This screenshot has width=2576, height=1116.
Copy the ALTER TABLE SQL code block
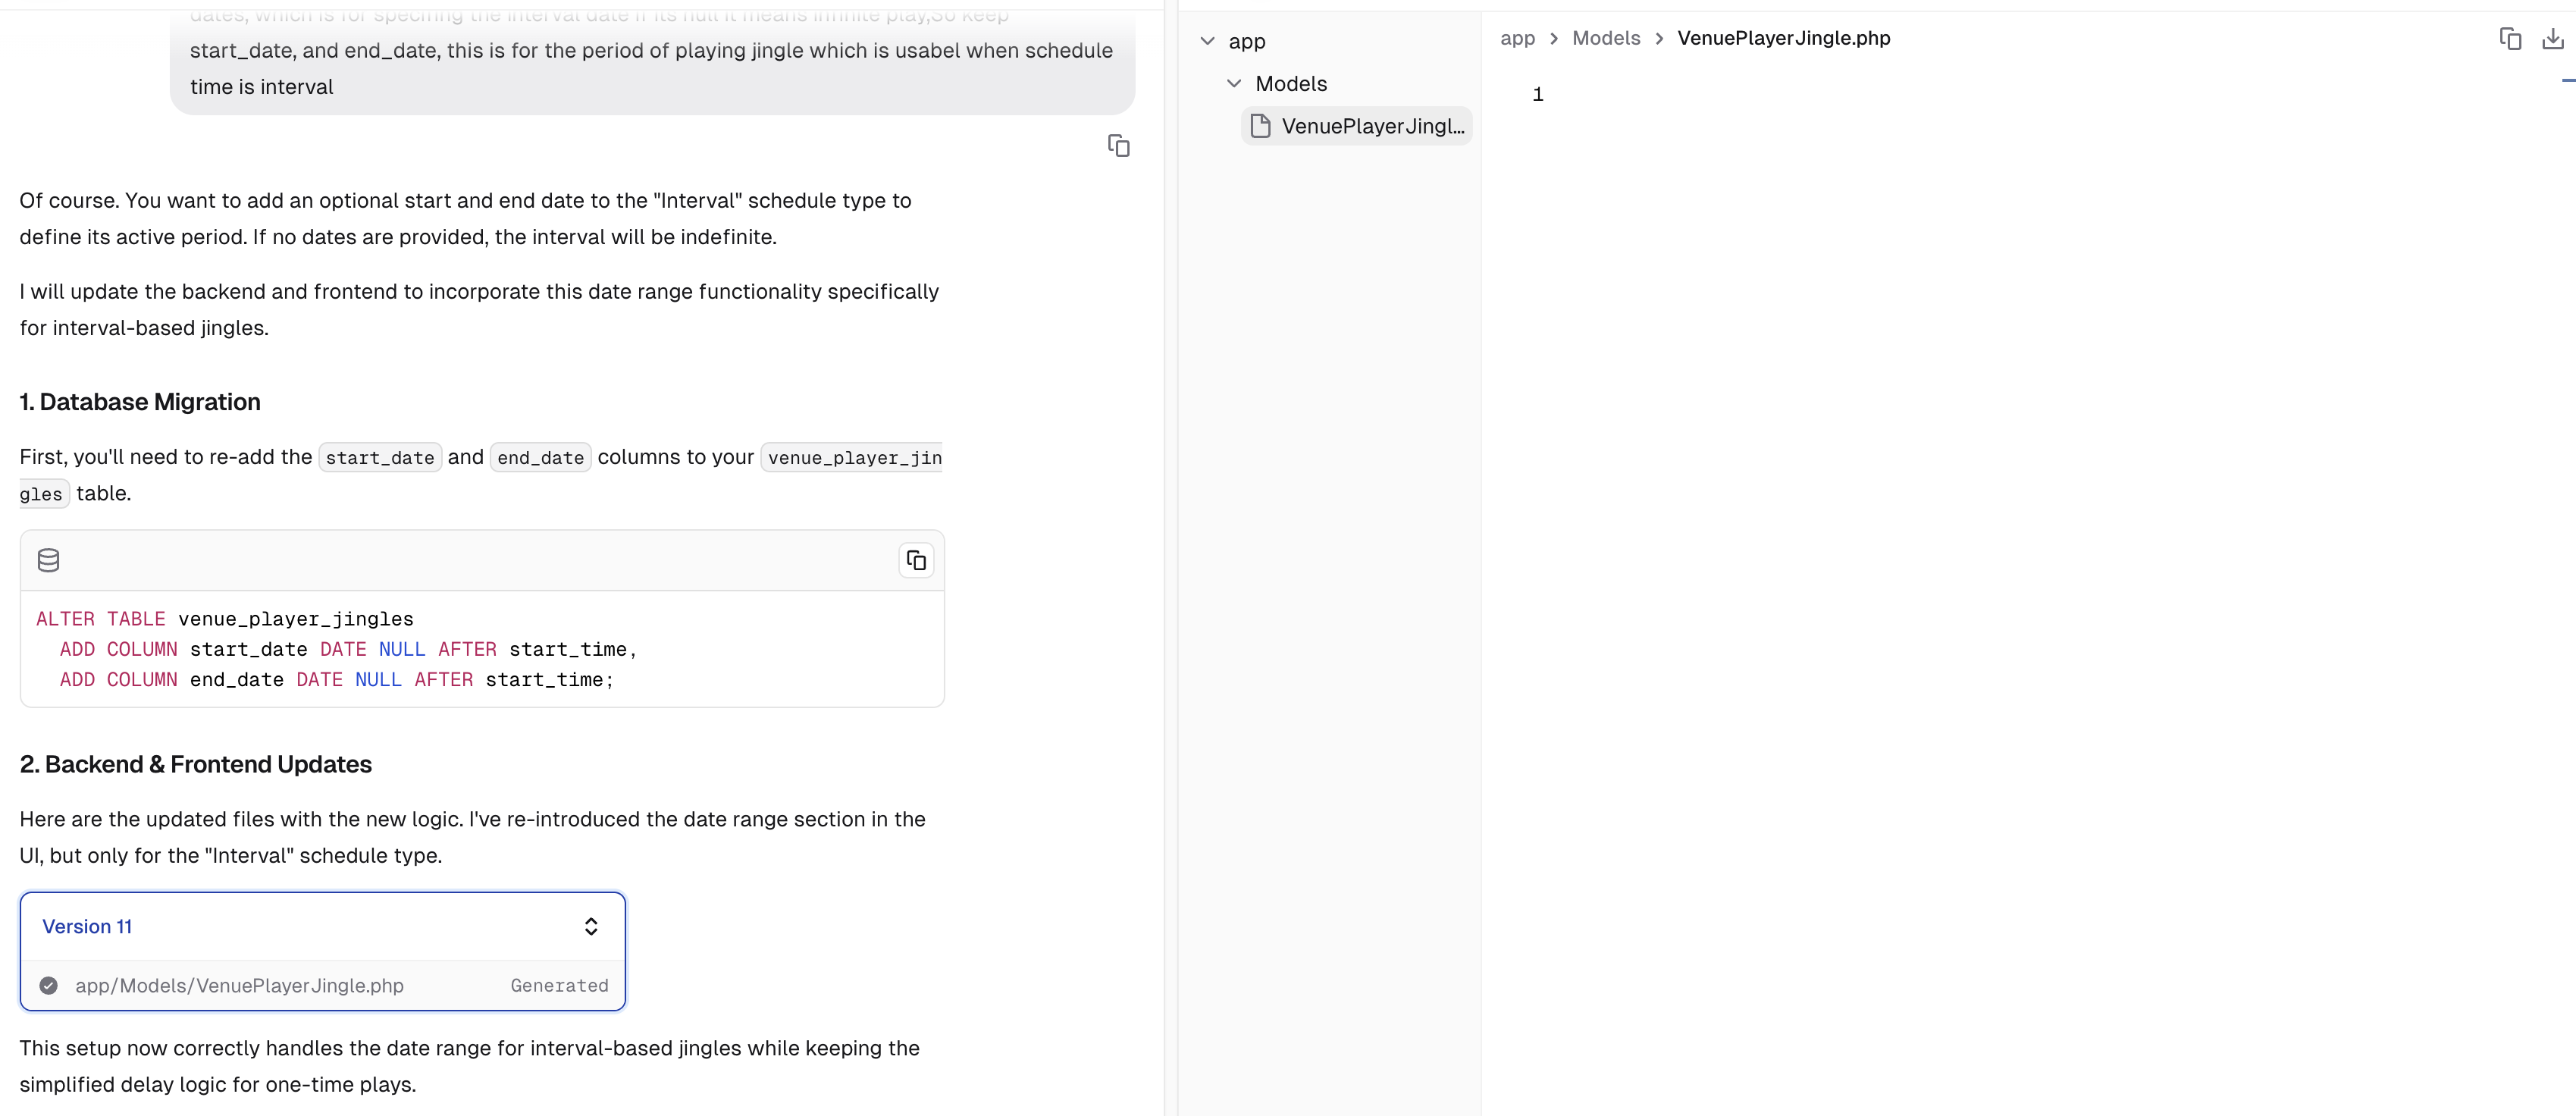click(x=916, y=560)
